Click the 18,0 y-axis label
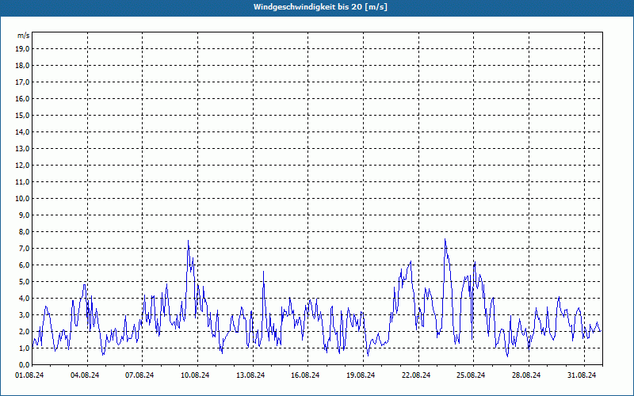This screenshot has height=396, width=634. tap(22, 66)
